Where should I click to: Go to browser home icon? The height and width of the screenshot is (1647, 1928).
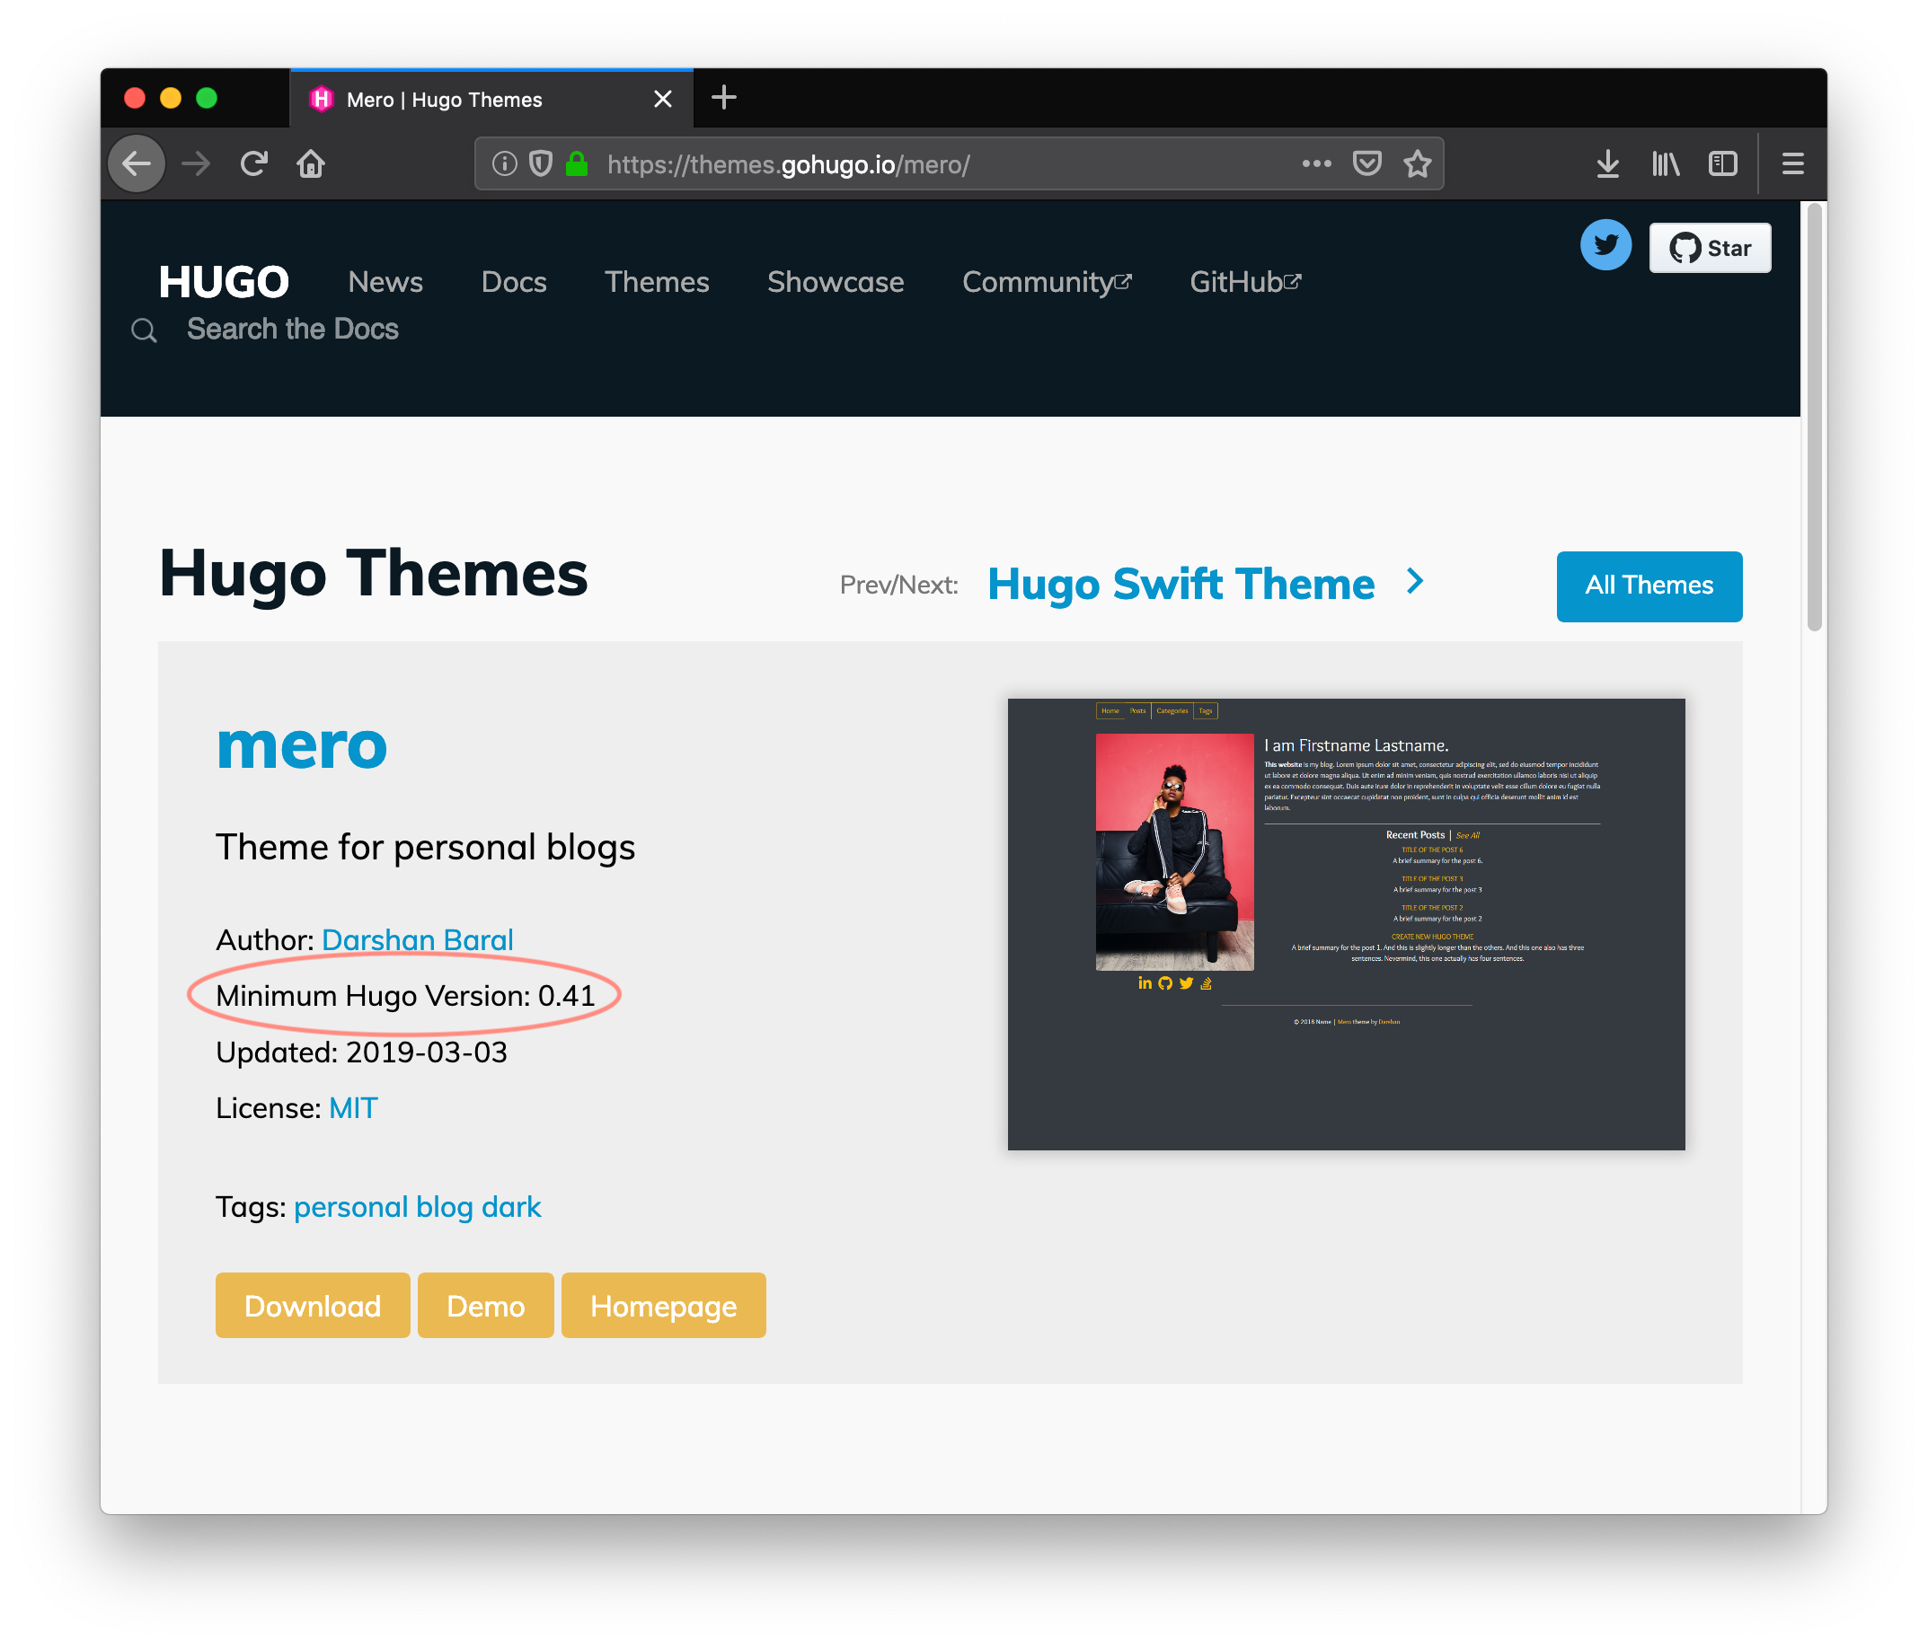click(311, 164)
